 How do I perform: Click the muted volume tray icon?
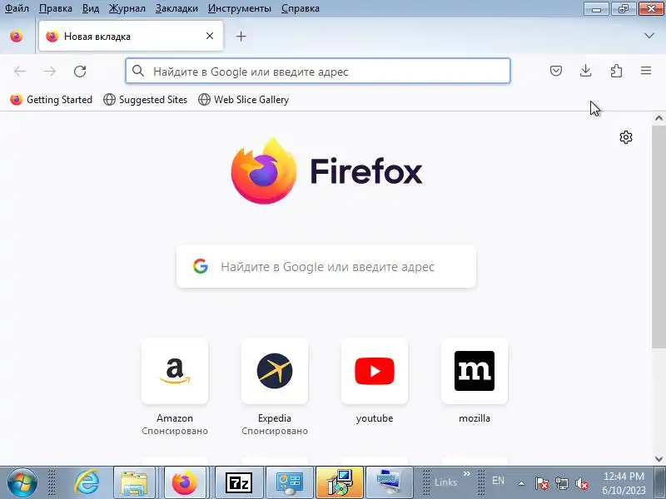581,483
